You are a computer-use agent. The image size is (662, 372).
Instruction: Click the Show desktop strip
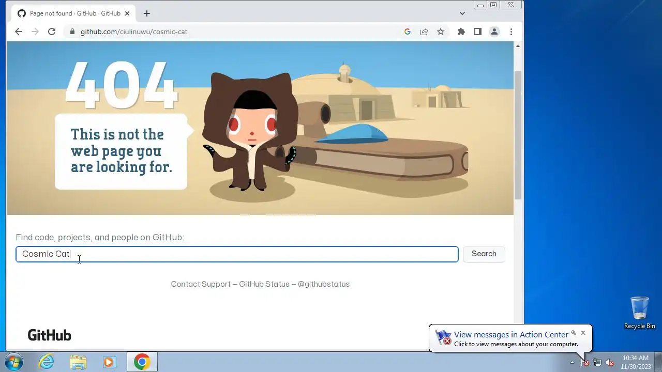(658, 362)
